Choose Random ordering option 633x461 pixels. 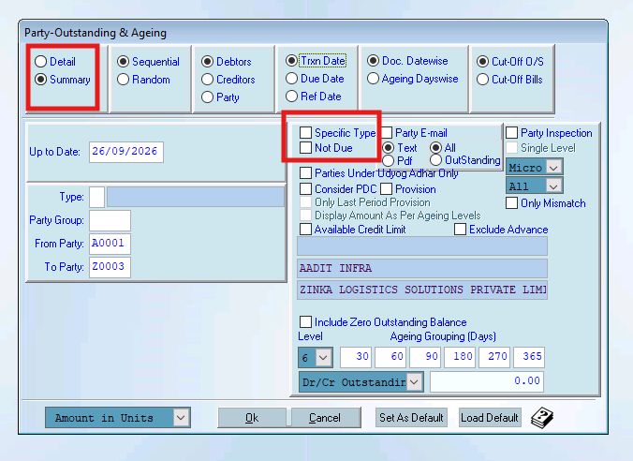pos(123,80)
